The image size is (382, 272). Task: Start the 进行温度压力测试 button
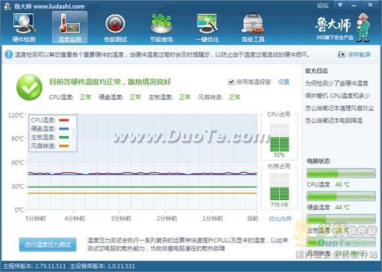47,244
